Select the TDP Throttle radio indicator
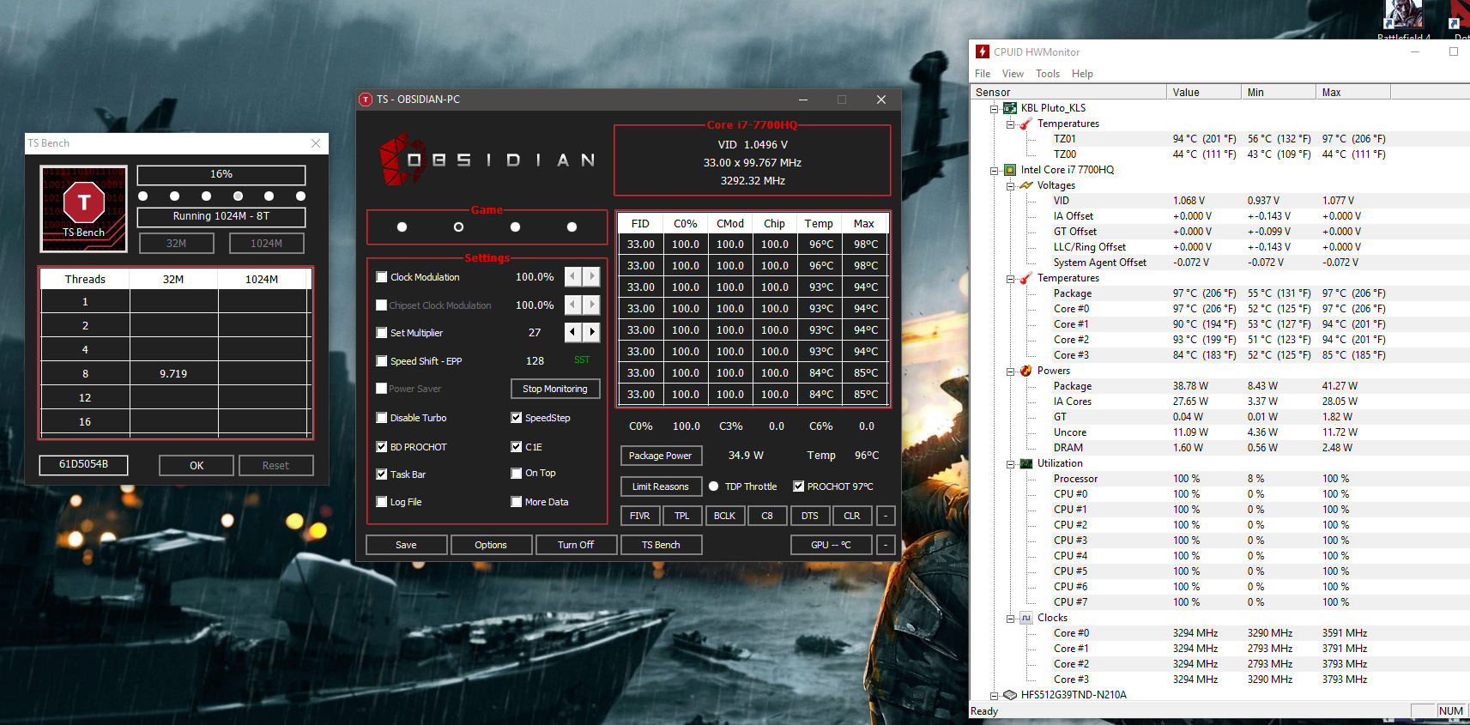 [x=713, y=486]
